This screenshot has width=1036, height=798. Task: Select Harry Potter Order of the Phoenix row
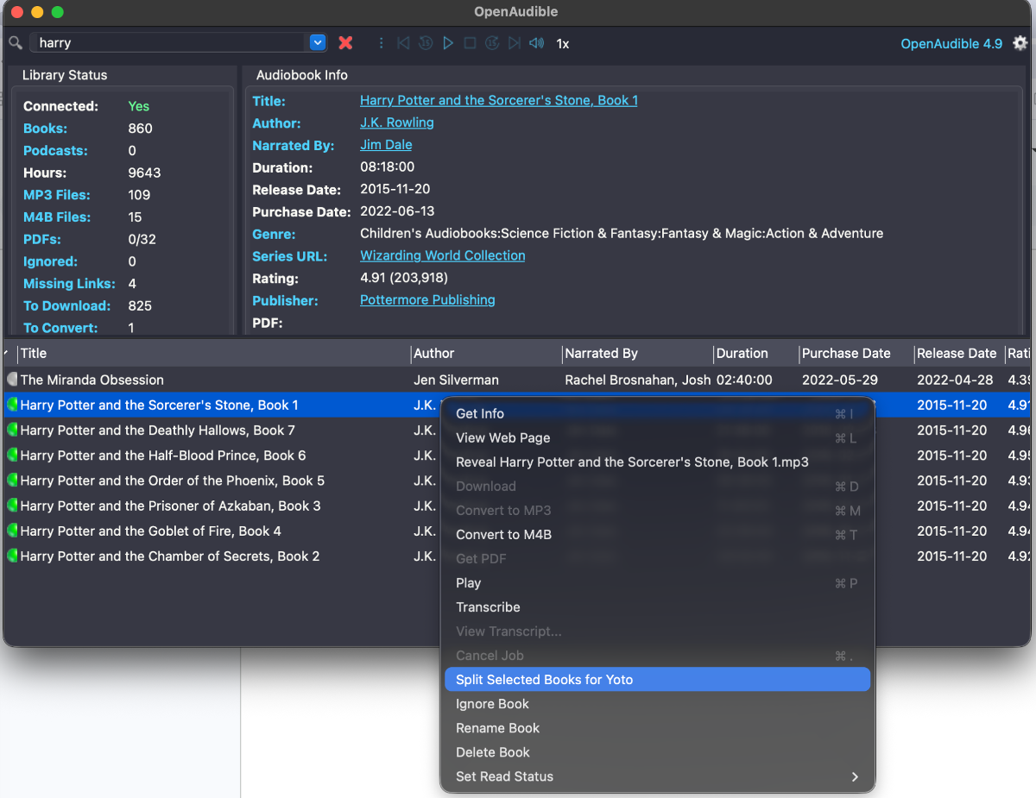pyautogui.click(x=223, y=481)
